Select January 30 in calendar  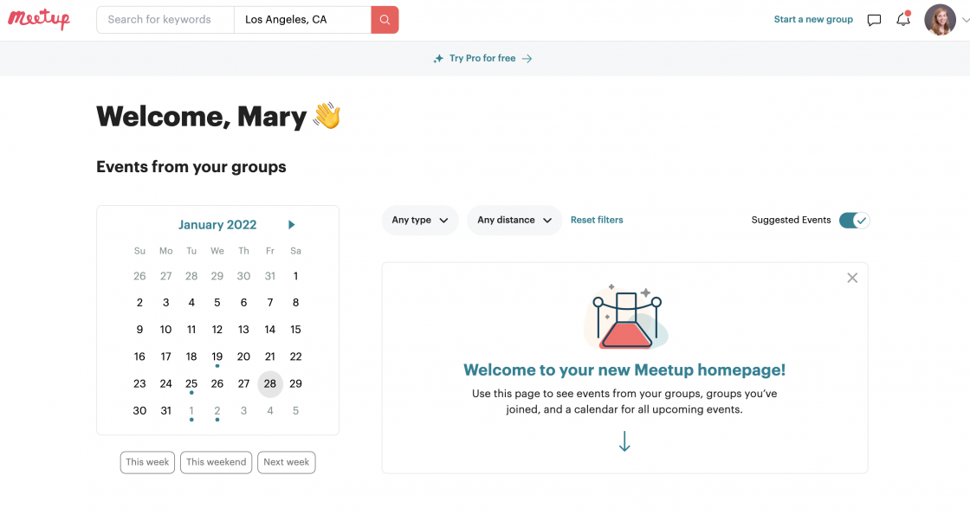(139, 411)
